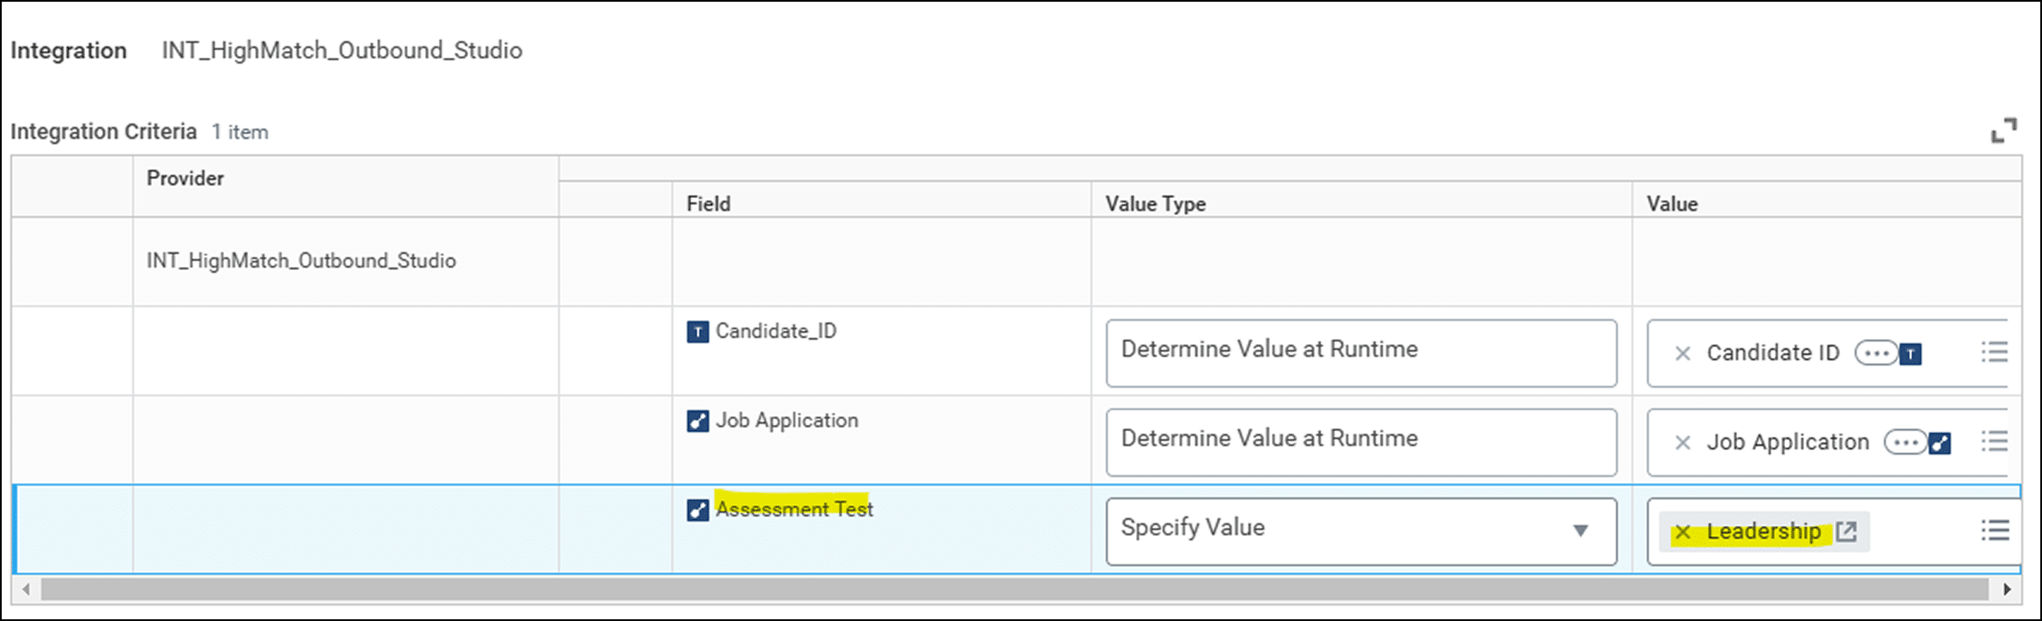Open the prompt list icon in Leadership row
Viewport: 2042px width, 621px height.
[x=1994, y=531]
